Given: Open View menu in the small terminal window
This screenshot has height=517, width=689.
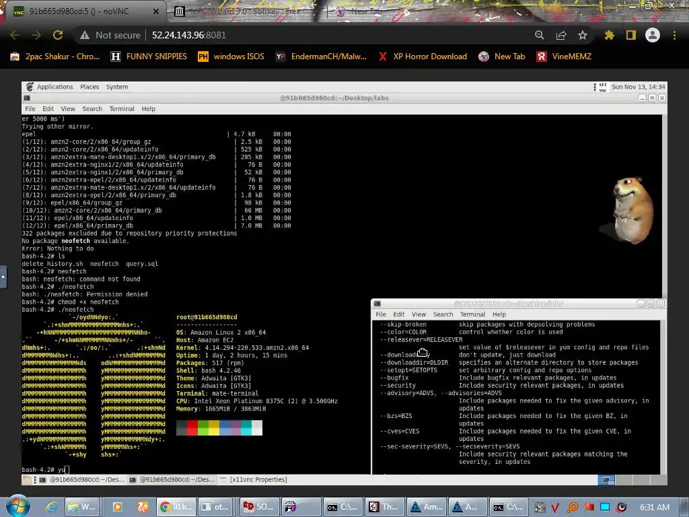Looking at the screenshot, I should (419, 314).
